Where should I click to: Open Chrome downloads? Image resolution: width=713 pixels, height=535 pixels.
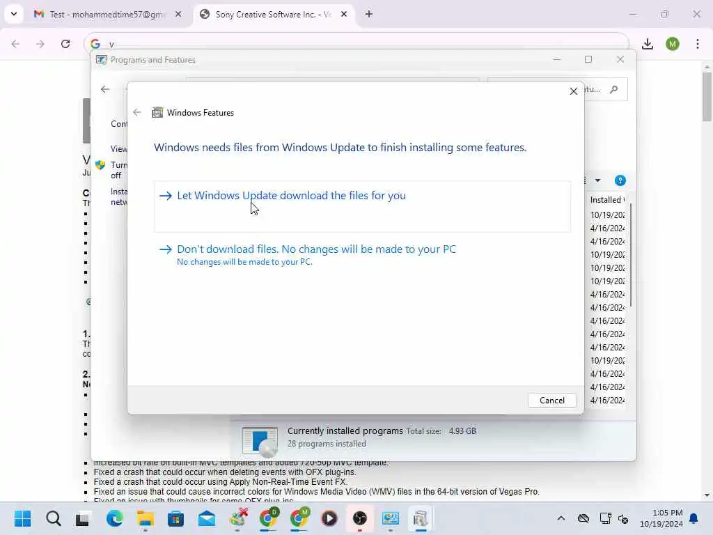point(648,44)
